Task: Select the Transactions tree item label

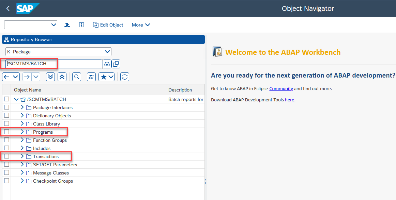Action: click(x=46, y=156)
